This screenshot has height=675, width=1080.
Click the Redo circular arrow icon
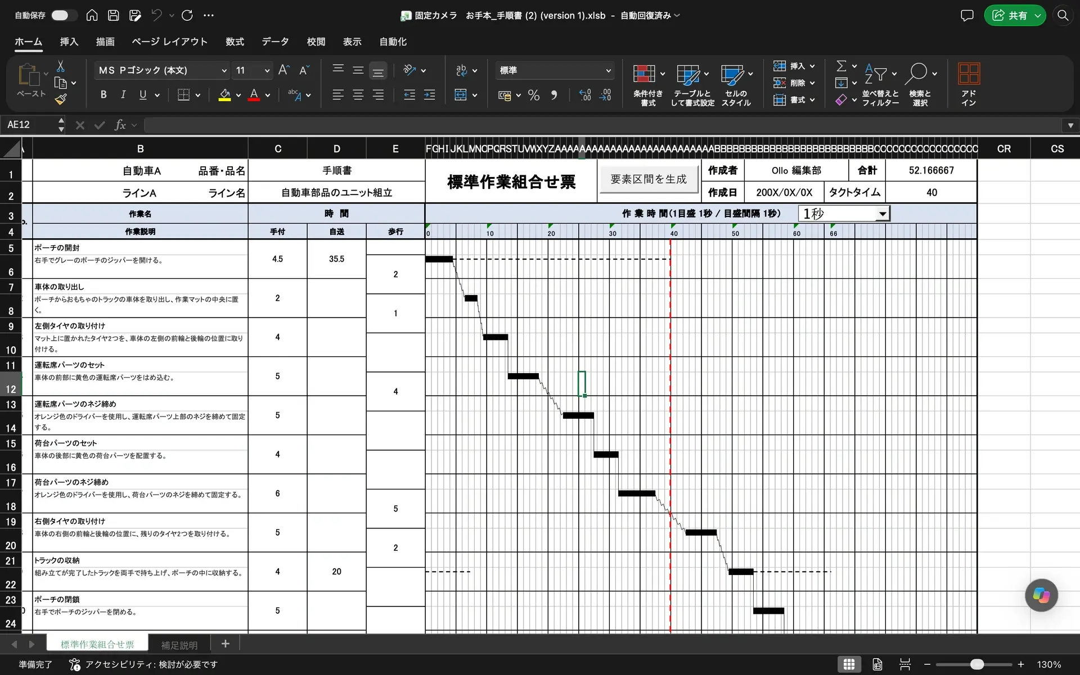click(x=187, y=16)
